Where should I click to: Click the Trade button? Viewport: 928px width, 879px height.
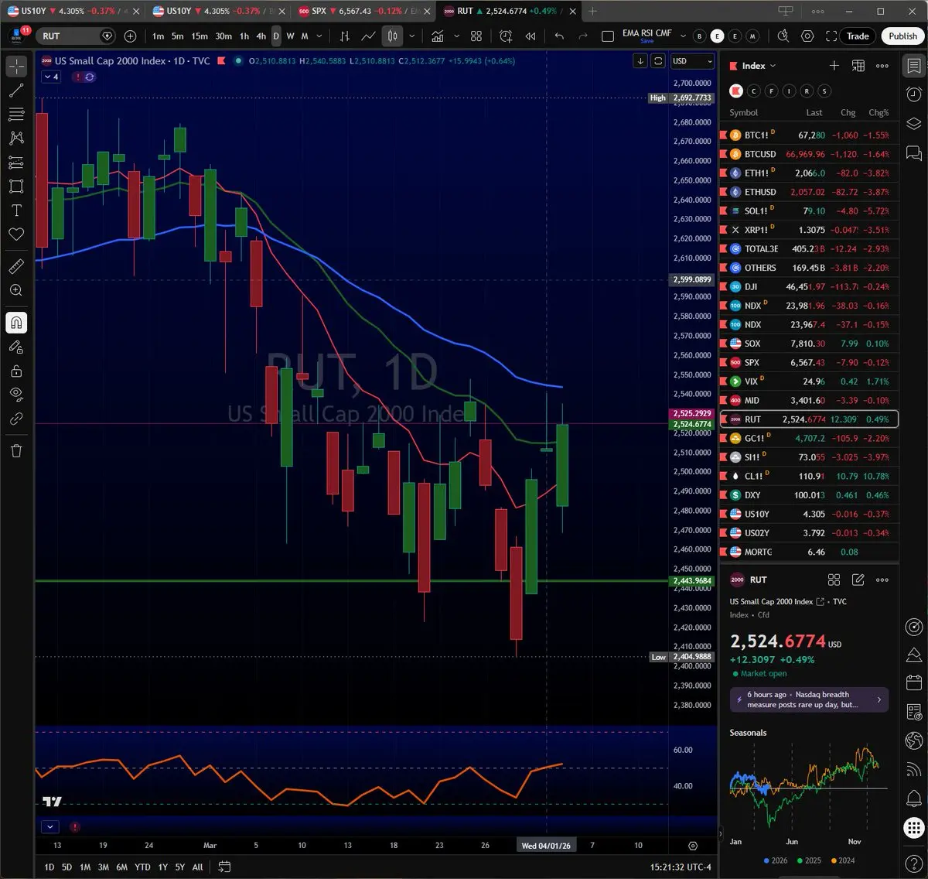(x=858, y=36)
